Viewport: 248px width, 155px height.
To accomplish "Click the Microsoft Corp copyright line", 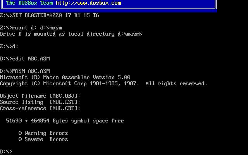I will 103,84.
